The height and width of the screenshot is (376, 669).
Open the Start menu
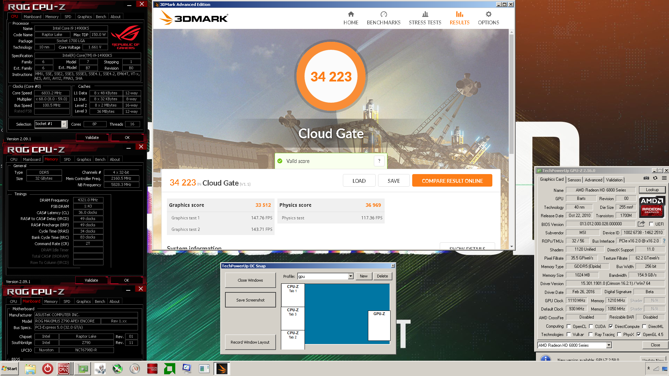[10, 369]
